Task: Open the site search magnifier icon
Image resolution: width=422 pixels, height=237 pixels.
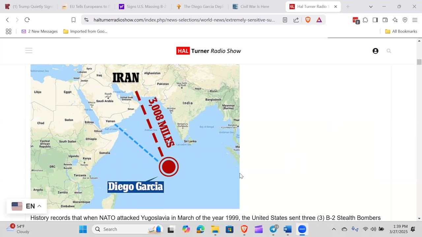Action: (389, 51)
